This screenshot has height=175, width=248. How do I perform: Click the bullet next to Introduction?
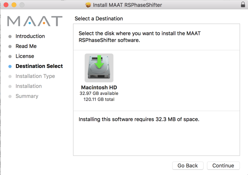[x=10, y=36]
